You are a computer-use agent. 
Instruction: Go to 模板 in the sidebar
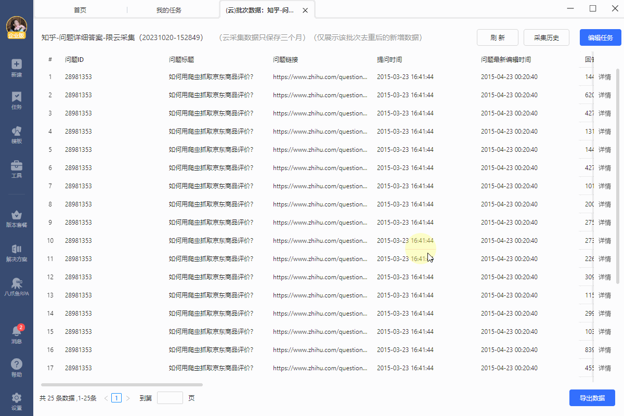(x=17, y=135)
